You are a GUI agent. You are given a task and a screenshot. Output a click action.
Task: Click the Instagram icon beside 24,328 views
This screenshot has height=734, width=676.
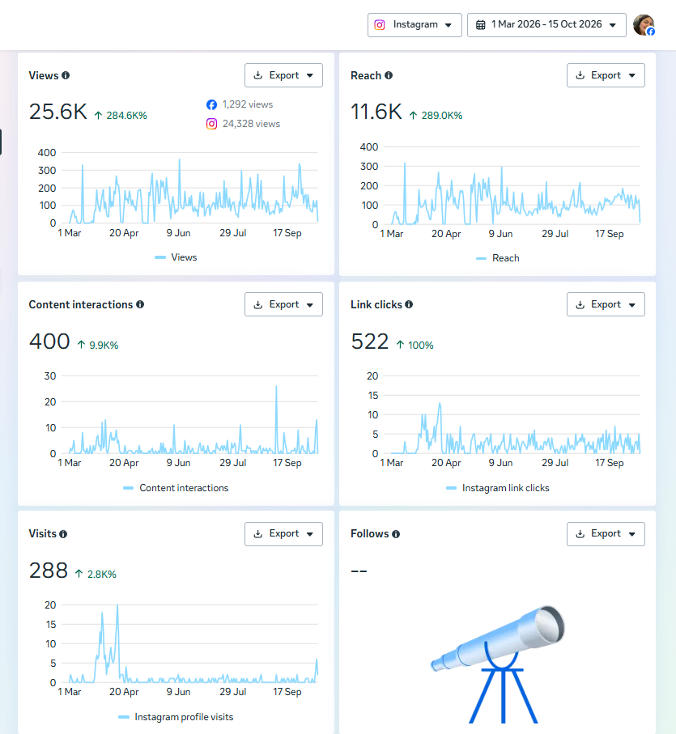click(211, 124)
